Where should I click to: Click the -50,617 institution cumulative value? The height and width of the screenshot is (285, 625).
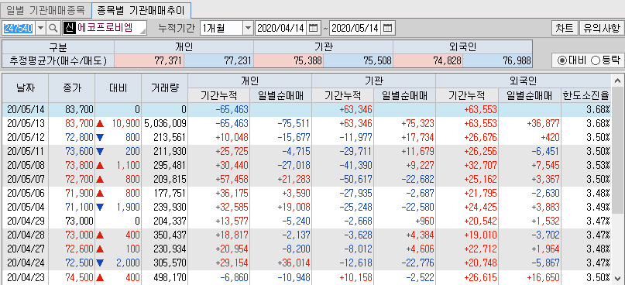coord(356,179)
